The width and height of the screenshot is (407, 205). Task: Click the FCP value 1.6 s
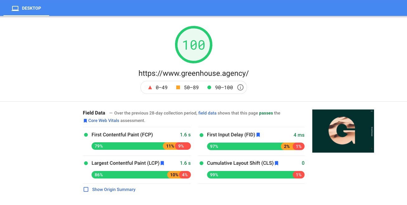click(185, 135)
